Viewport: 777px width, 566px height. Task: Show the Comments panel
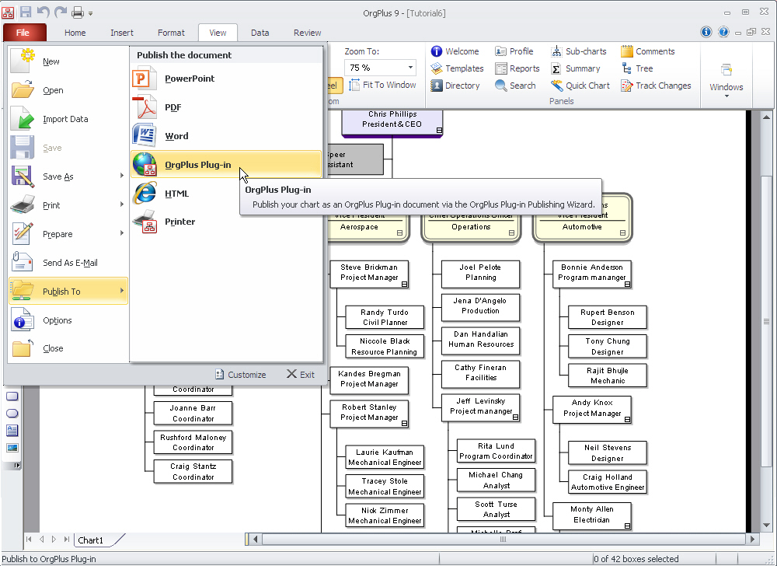click(x=648, y=51)
